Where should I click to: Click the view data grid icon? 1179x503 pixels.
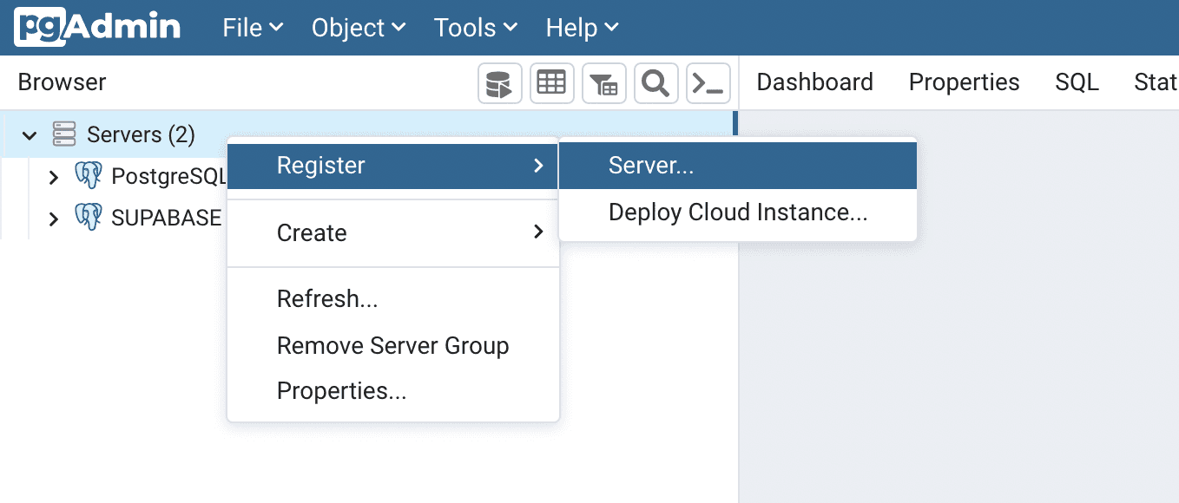click(x=551, y=82)
